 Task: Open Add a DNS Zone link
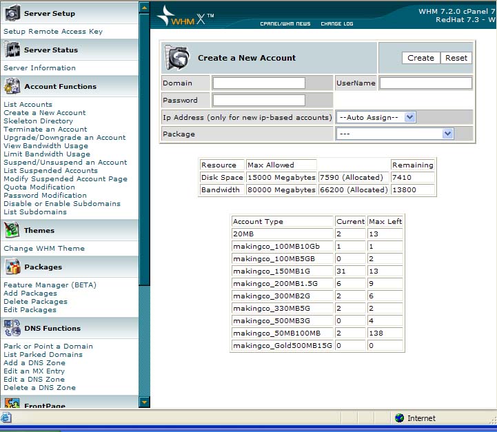pos(34,362)
